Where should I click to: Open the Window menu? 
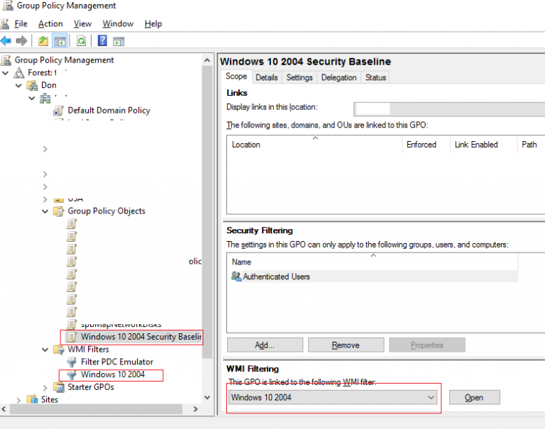click(x=118, y=24)
